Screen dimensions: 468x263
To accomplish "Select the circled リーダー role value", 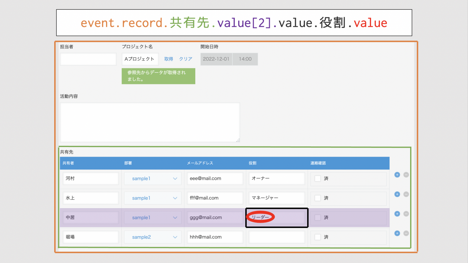I will pos(261,217).
